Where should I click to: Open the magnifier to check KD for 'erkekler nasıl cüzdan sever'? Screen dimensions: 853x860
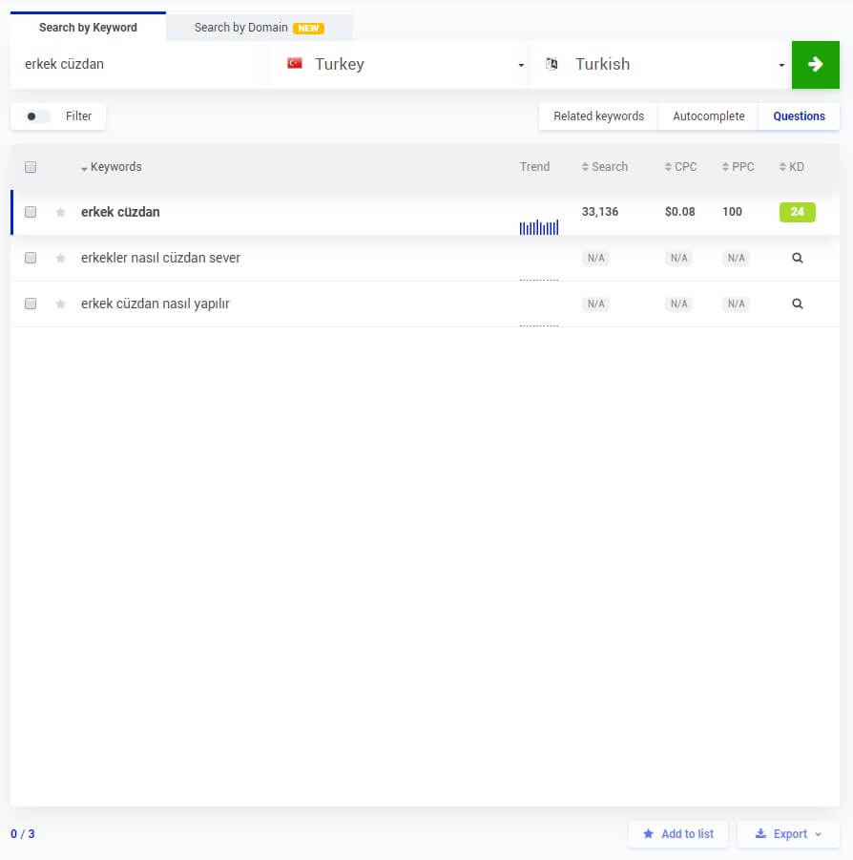pyautogui.click(x=797, y=258)
